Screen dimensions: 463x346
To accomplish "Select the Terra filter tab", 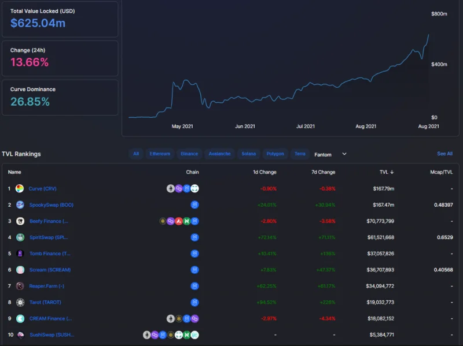I will pos(300,154).
